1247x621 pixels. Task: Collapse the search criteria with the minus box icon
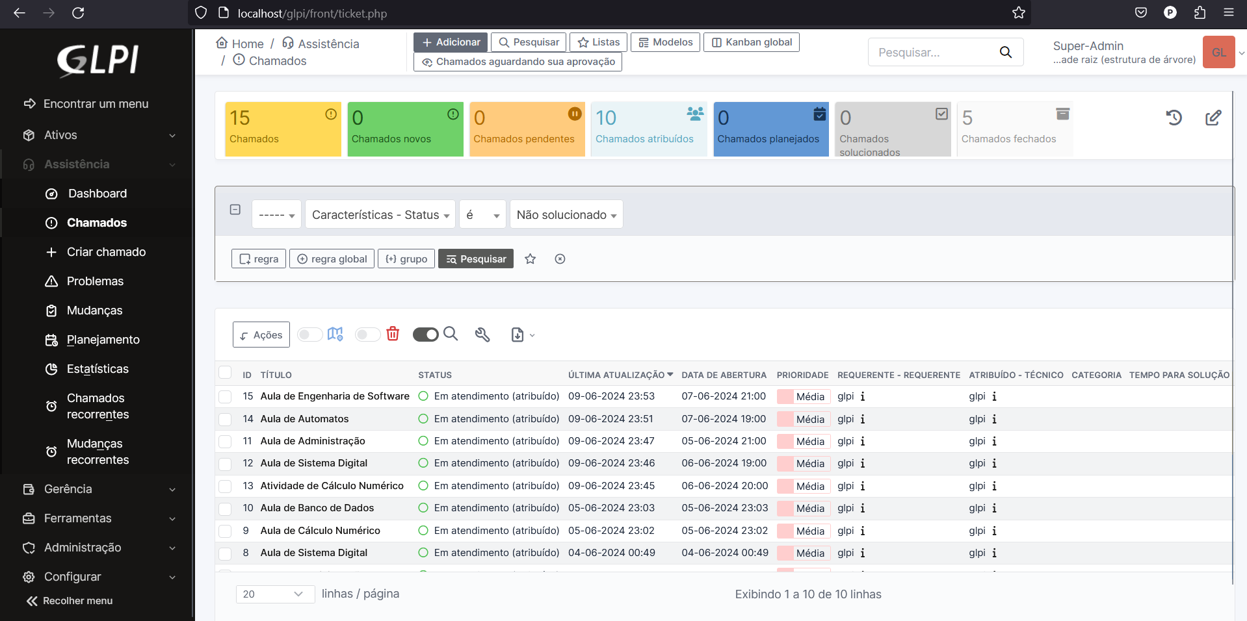pos(235,209)
